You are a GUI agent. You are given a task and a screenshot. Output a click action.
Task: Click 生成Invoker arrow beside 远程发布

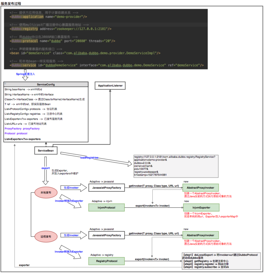74,235
